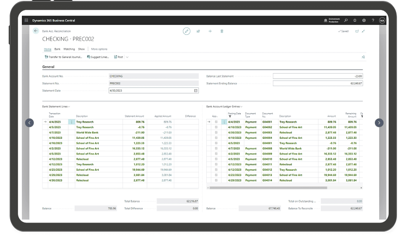Viewport: 408px width, 239px height.
Task: Open row menu for 4/4/2023 statement line
Action: (72, 122)
